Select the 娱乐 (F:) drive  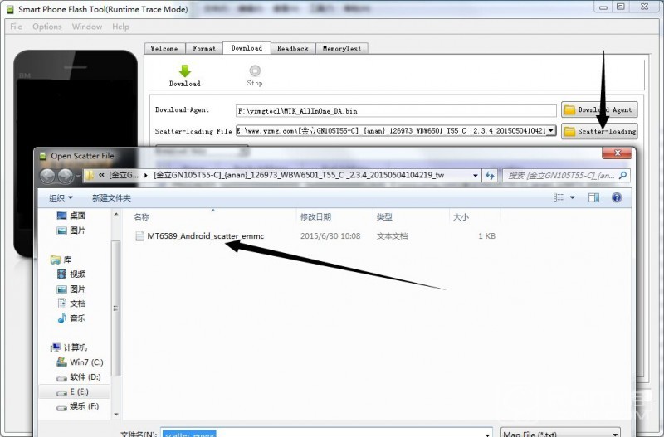click(78, 406)
